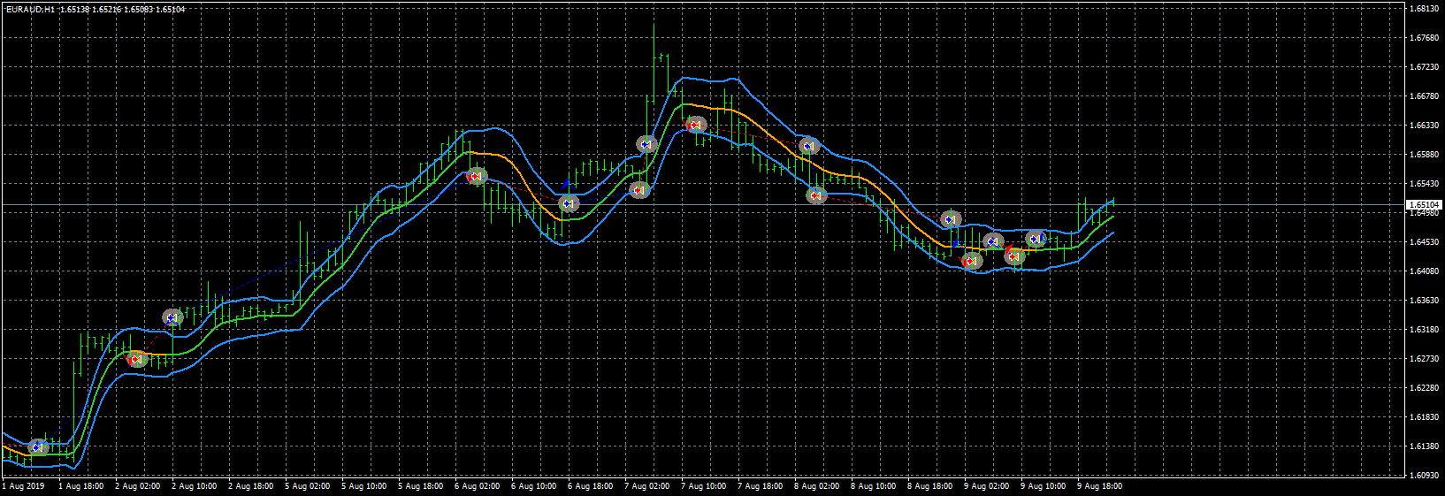The image size is (1445, 496).
Task: Click the 1.67680 price scale value
Action: (1424, 38)
